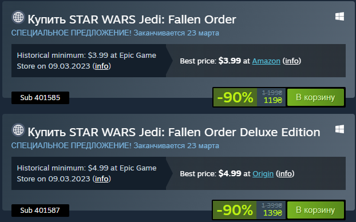Image resolution: width=356 pixels, height=222 pixels.
Task: Open info link next to Origin
Action: pyautogui.click(x=285, y=173)
